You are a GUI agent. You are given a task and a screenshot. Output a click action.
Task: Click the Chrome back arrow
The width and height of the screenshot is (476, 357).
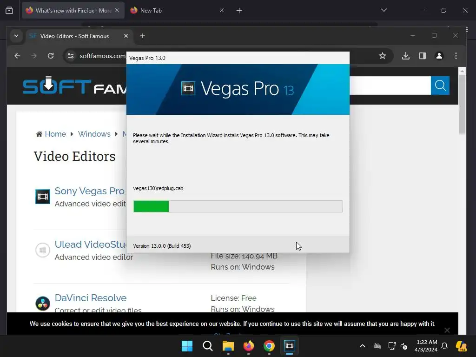pyautogui.click(x=17, y=56)
